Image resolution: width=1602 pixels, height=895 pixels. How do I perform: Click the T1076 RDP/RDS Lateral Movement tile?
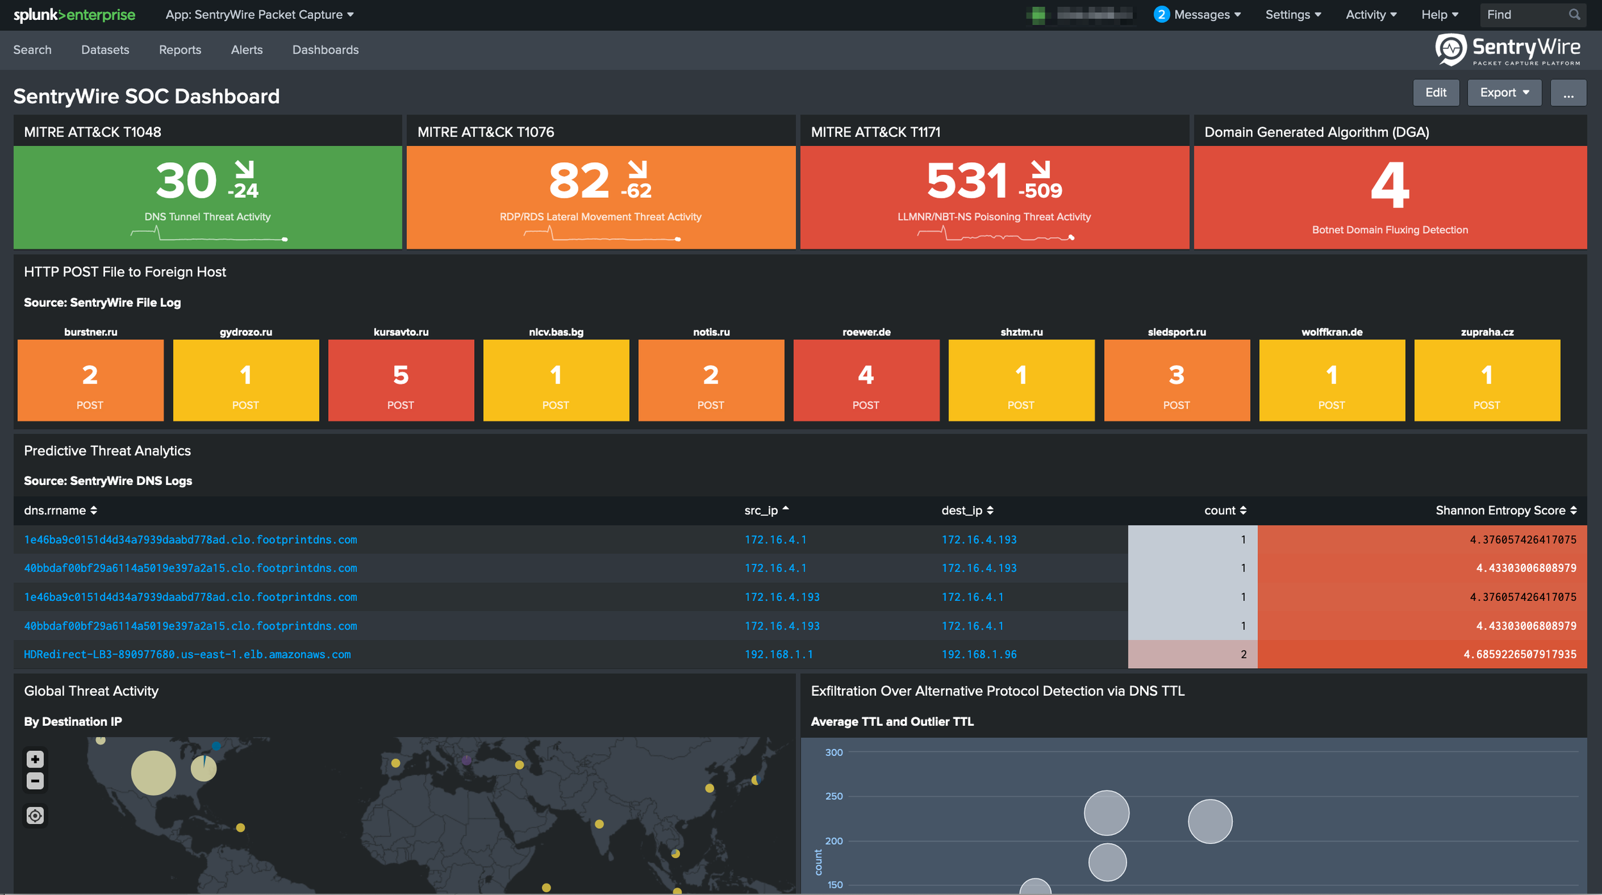point(601,197)
